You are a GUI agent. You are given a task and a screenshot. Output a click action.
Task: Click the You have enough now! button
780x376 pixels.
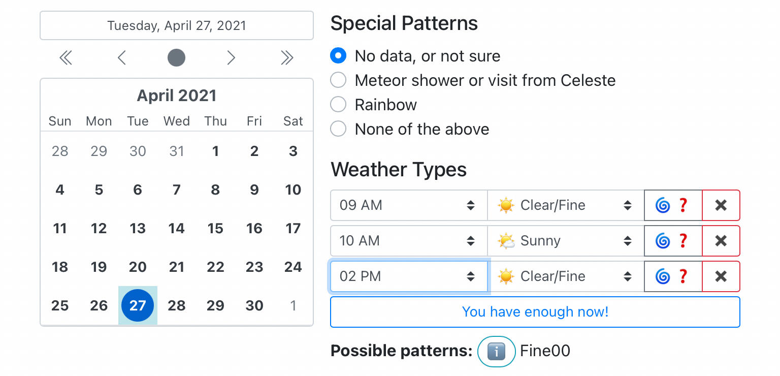535,312
